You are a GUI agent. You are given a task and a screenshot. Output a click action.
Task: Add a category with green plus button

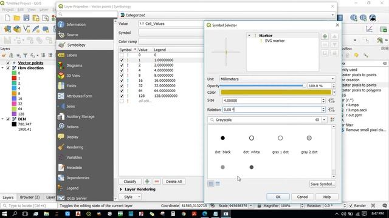coord(147,182)
